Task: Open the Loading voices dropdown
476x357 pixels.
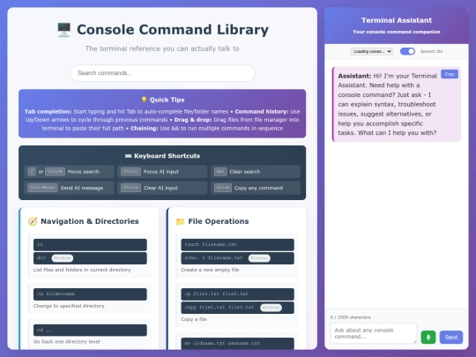Action: [372, 51]
